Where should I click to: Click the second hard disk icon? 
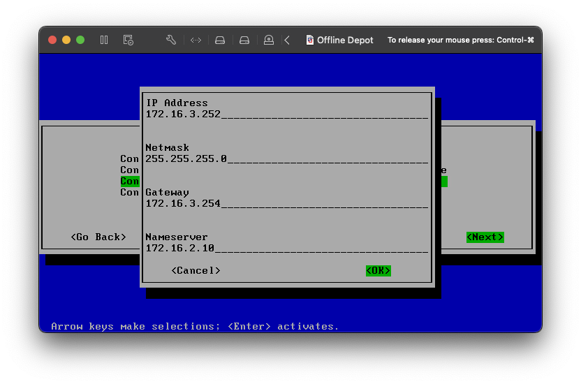coord(244,40)
